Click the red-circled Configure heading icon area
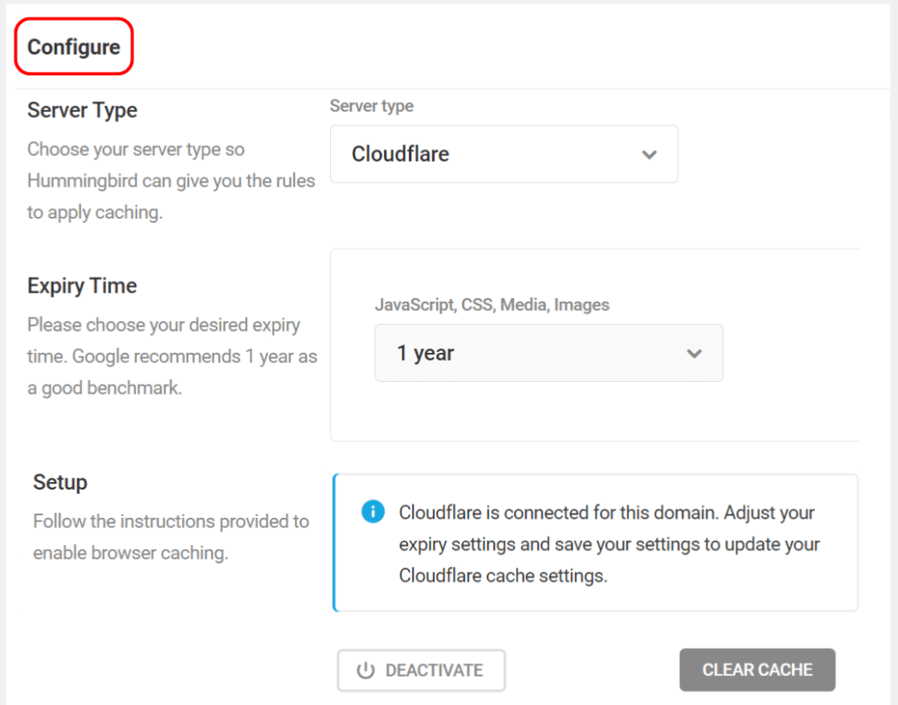 74,47
